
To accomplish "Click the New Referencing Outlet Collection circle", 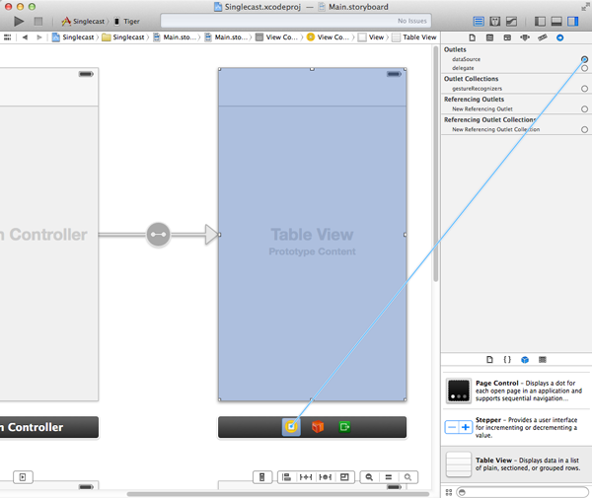I will click(x=584, y=129).
